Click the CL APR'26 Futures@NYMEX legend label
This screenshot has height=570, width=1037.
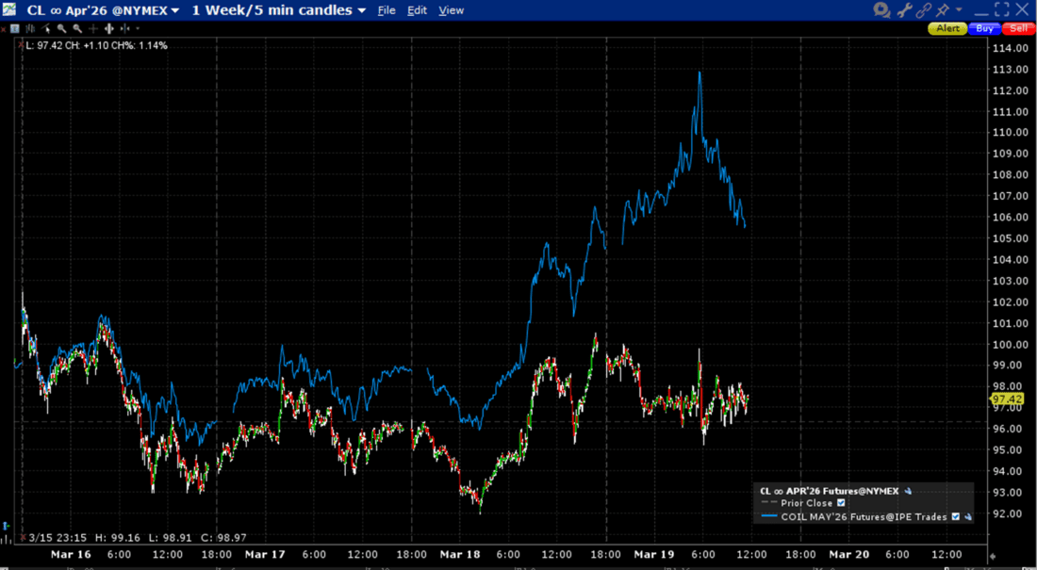828,490
